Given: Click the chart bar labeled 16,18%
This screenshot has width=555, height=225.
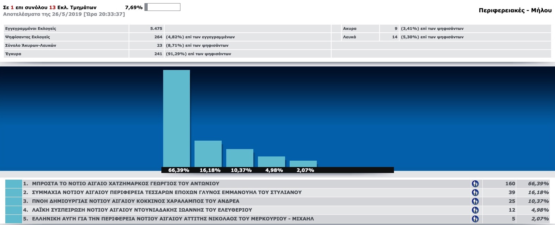Looking at the screenshot, I should tap(208, 154).
